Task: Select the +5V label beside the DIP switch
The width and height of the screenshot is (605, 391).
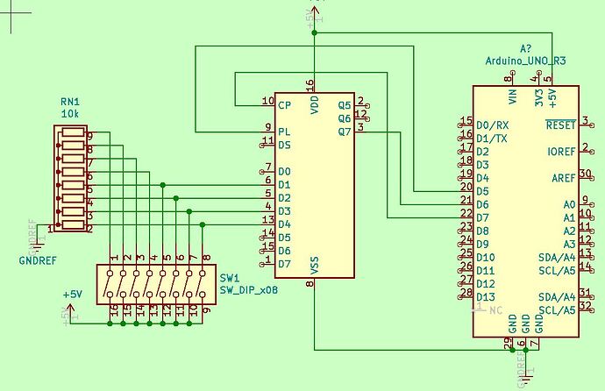Action: point(73,295)
